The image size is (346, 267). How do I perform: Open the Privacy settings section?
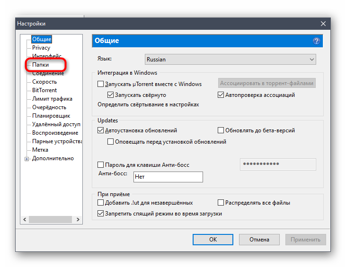coord(41,48)
